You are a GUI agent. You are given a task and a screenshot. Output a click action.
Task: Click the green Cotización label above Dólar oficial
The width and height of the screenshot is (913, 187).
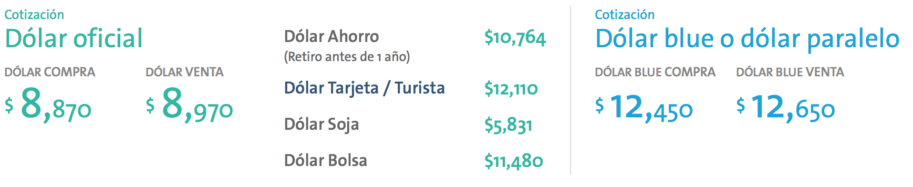34,15
